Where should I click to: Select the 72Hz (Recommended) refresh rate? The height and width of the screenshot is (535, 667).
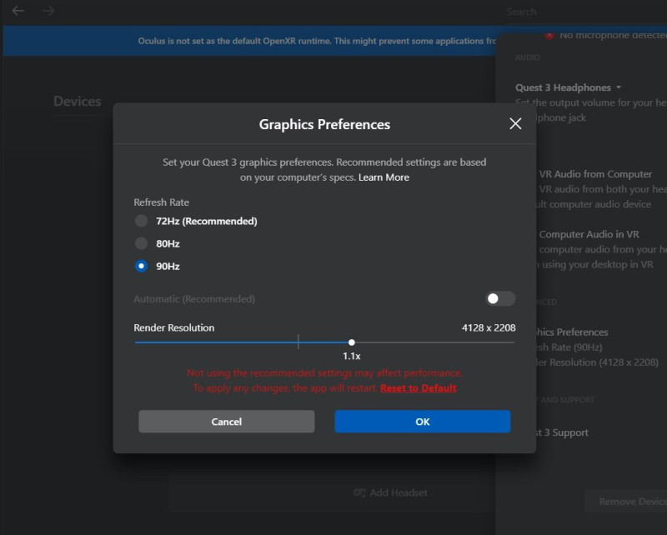pos(141,221)
